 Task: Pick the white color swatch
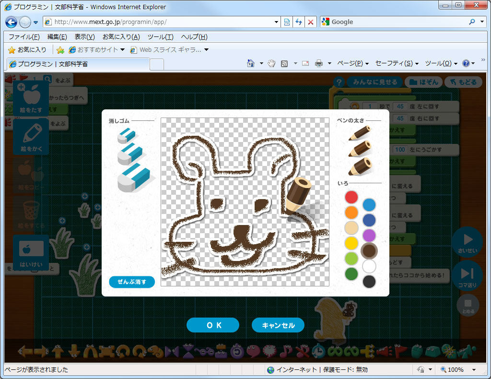(x=369, y=266)
